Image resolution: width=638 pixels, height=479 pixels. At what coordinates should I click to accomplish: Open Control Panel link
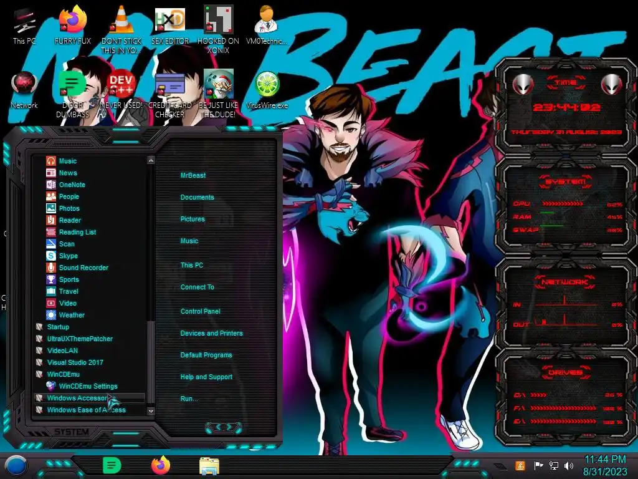click(x=200, y=311)
